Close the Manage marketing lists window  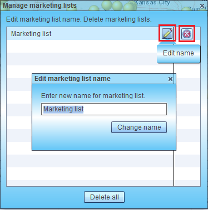(202, 6)
